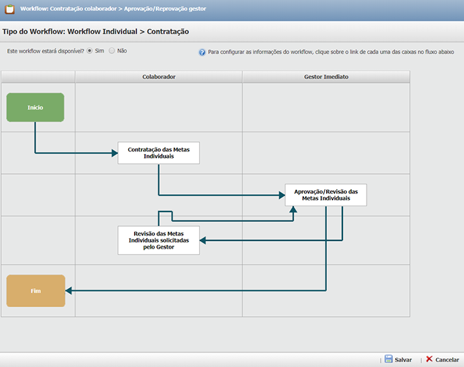464x367 pixels.
Task: Click the red X cancel icon
Action: pos(429,359)
